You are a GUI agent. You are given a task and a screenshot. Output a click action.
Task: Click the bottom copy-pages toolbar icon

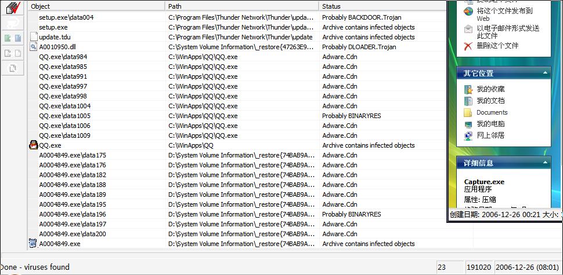point(13,68)
